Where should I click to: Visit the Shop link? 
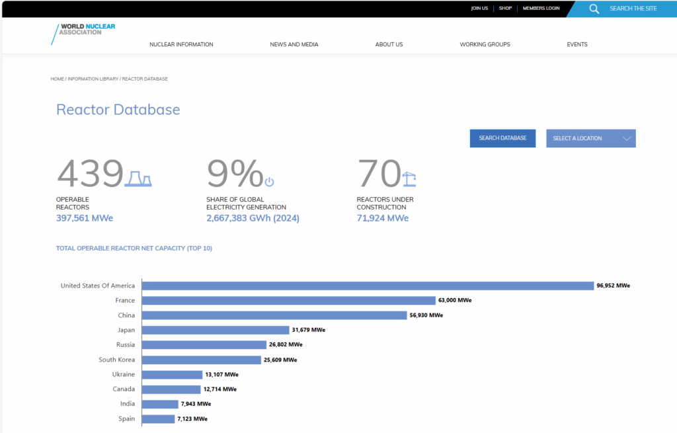505,9
